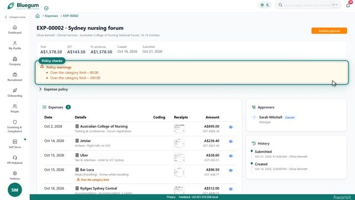Click the policy warnings alert icon
355x200 pixels.
click(42, 67)
